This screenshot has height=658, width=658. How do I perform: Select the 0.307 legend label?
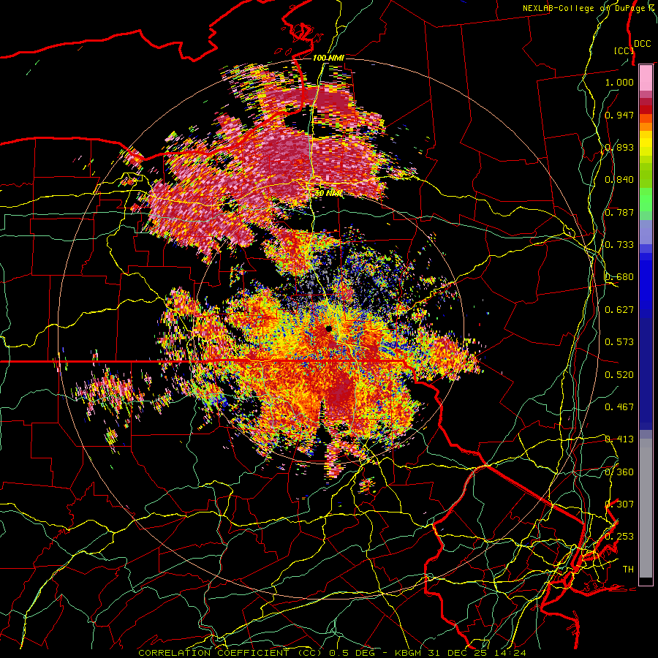coord(619,504)
